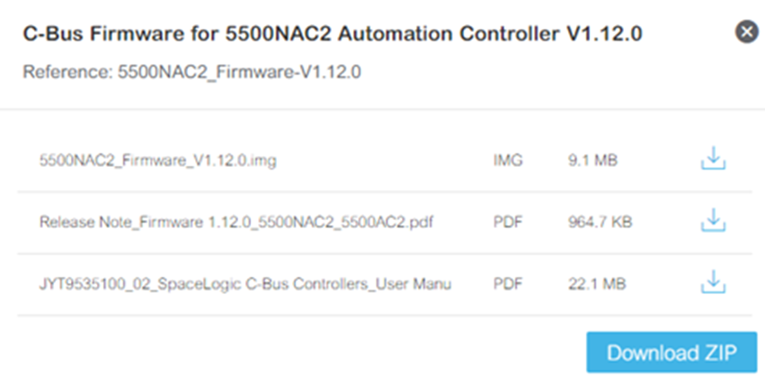Image resolution: width=765 pixels, height=378 pixels.
Task: Select the 5500NAC2_Firmware-V1.12.0 reference code
Action: (239, 72)
